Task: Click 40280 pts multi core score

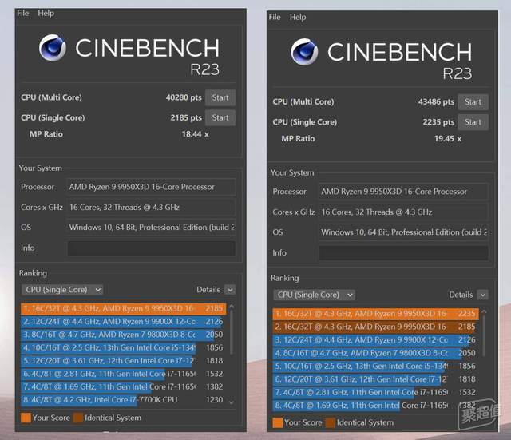Action: (184, 97)
